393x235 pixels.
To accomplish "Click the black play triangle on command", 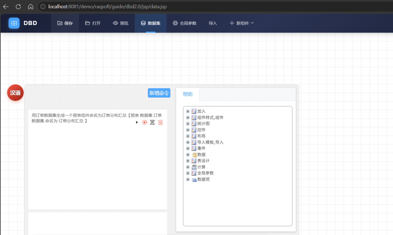I will pos(137,122).
